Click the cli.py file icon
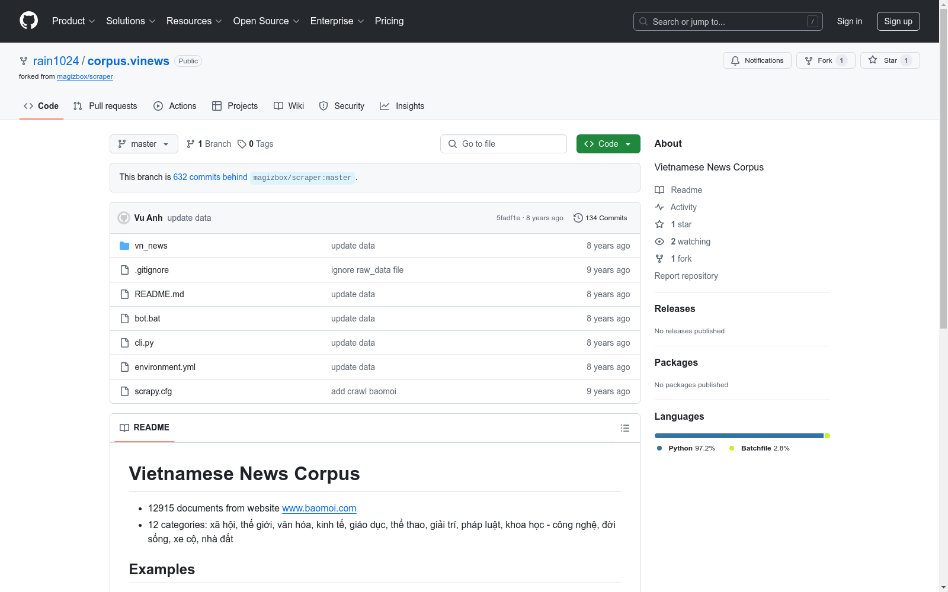The width and height of the screenshot is (948, 592). 124,343
